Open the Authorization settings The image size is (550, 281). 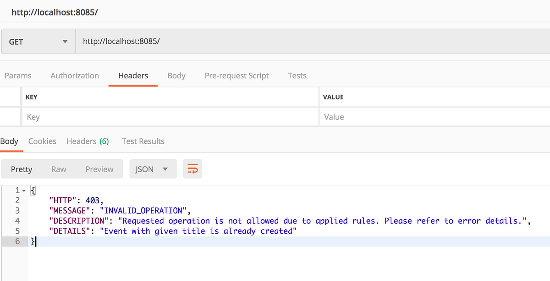pyautogui.click(x=75, y=76)
